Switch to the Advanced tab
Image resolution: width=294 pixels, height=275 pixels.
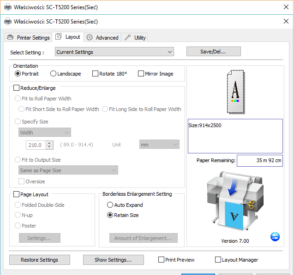click(x=102, y=38)
